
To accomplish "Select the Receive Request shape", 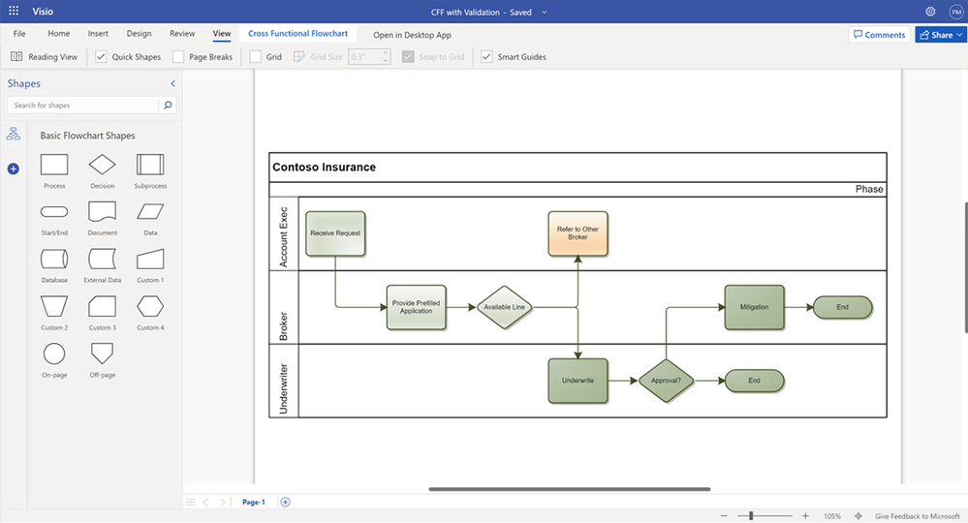I will point(335,233).
